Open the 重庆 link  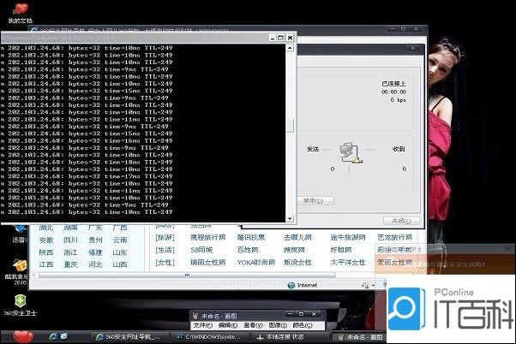70,264
